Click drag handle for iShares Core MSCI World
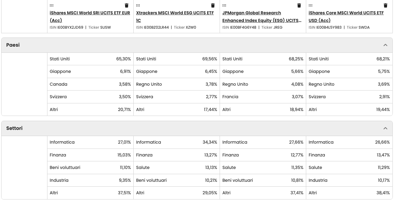 pyautogui.click(x=310, y=5)
